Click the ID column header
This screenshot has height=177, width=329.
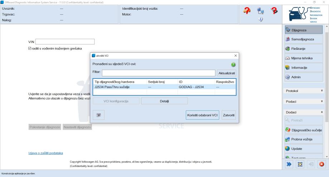coord(196,82)
